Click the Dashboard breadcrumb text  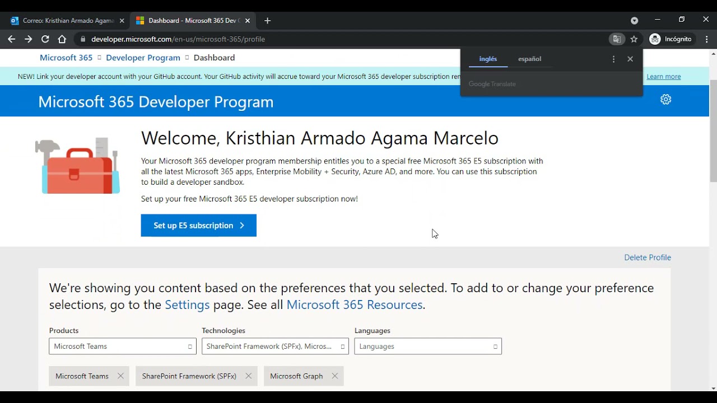coord(214,58)
